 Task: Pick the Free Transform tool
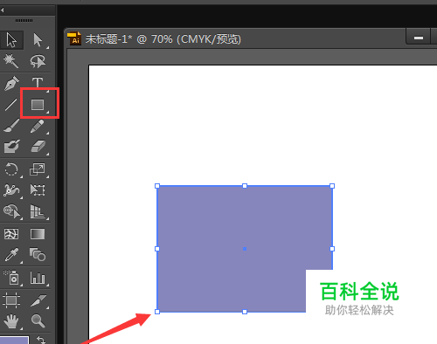(38, 190)
